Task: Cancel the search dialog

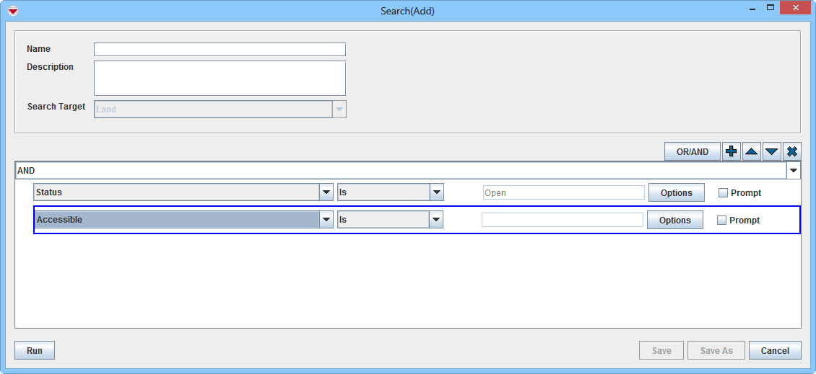Action: pos(774,351)
